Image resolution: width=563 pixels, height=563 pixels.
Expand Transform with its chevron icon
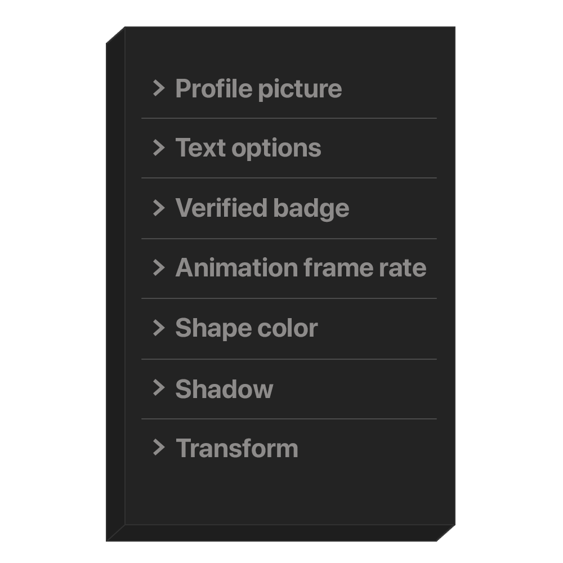tap(159, 448)
